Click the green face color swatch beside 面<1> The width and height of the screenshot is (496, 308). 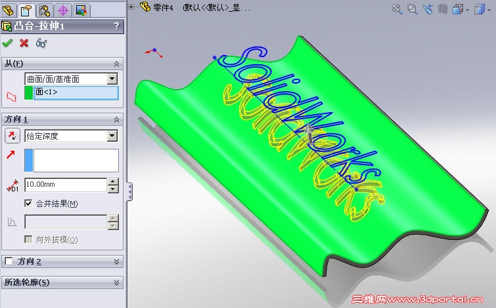[28, 93]
